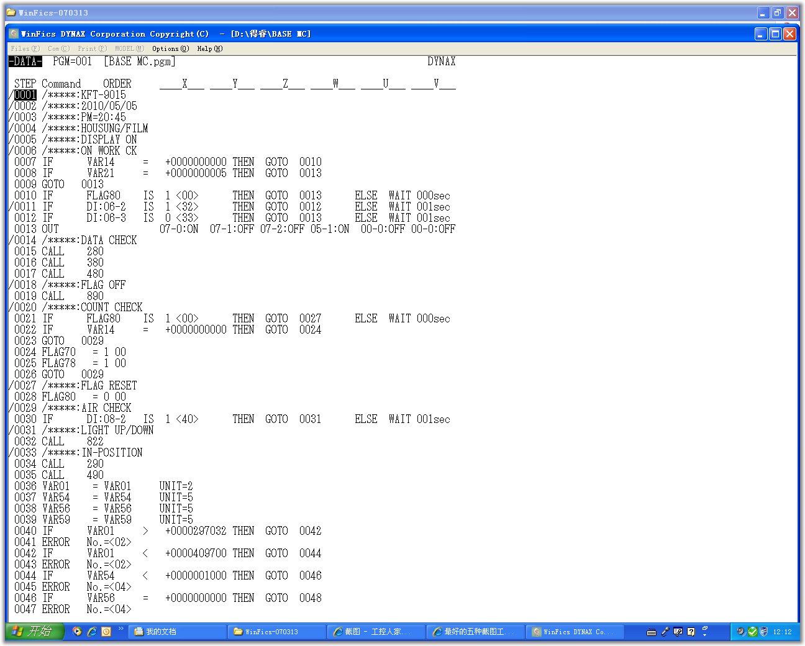Viewport: 805px width, 646px height.
Task: Open the Help menu
Action: [x=209, y=48]
